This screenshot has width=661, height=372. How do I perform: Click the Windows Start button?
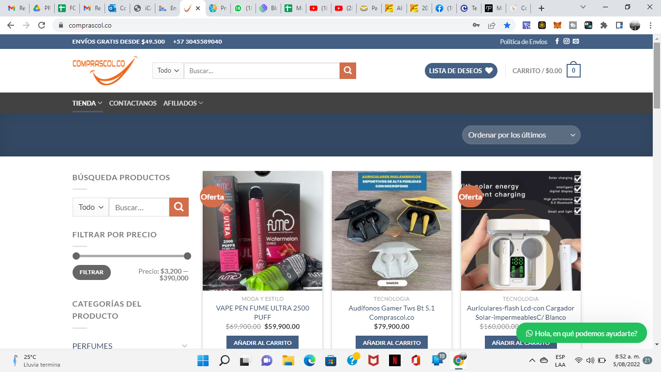click(203, 360)
